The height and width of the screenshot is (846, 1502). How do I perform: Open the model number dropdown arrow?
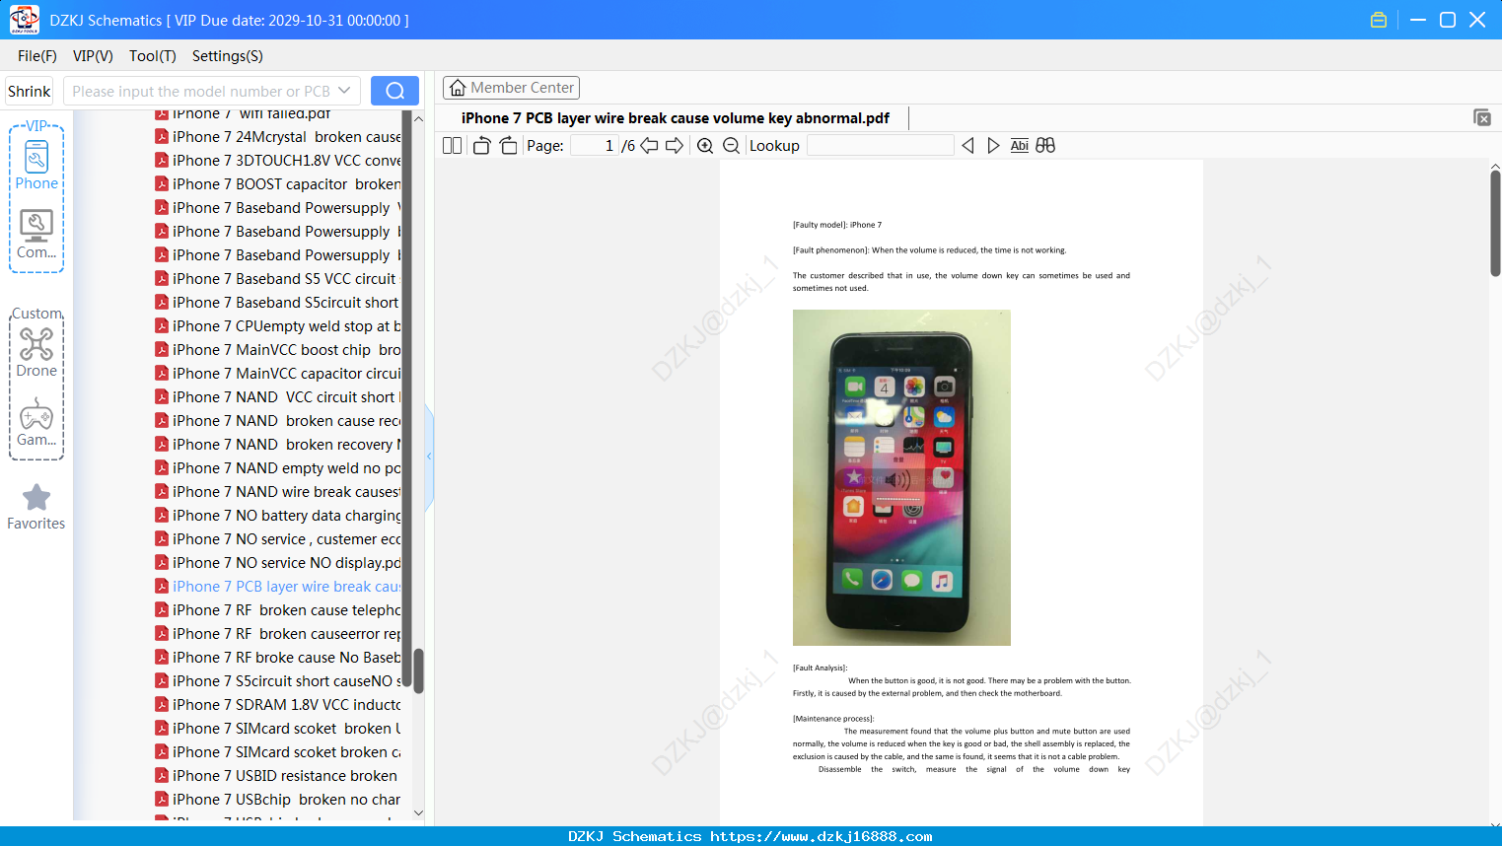pyautogui.click(x=344, y=91)
